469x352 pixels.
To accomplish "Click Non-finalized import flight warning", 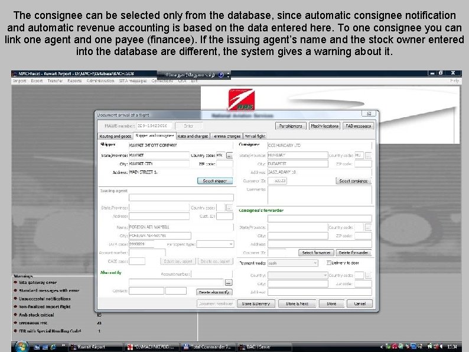I will 44,307.
